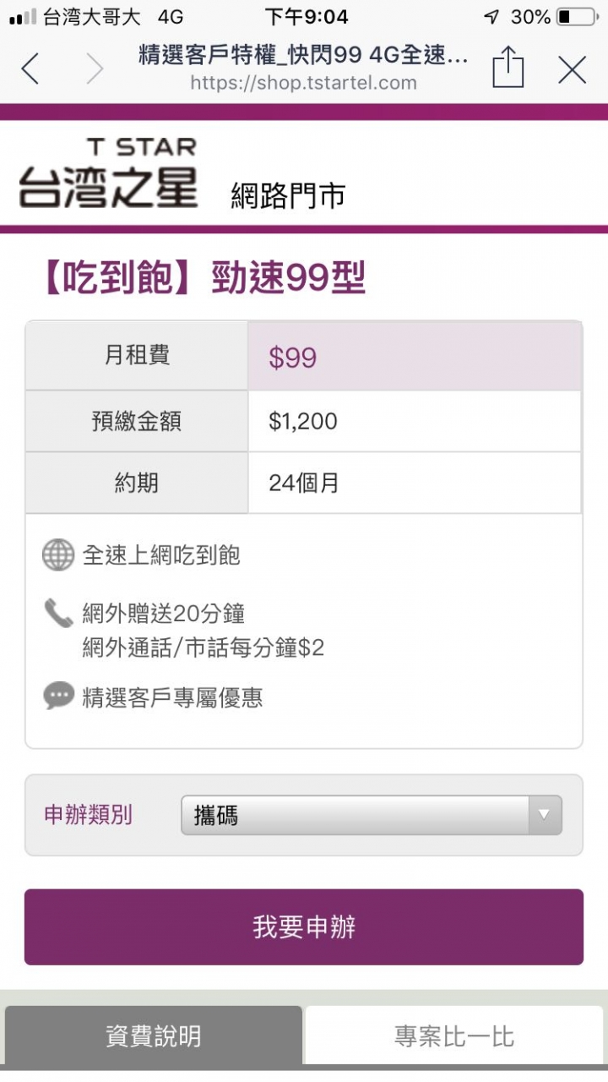Click the dropdown arrow of 攜碼 selector
The image size is (608, 1082).
[x=545, y=815]
